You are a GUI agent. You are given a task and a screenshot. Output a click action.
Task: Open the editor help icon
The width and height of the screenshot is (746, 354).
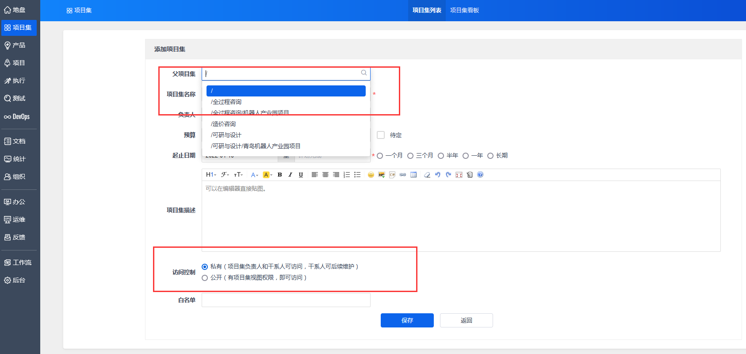tap(480, 175)
